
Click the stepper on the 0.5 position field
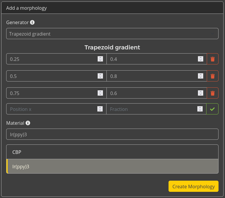coord(100,76)
